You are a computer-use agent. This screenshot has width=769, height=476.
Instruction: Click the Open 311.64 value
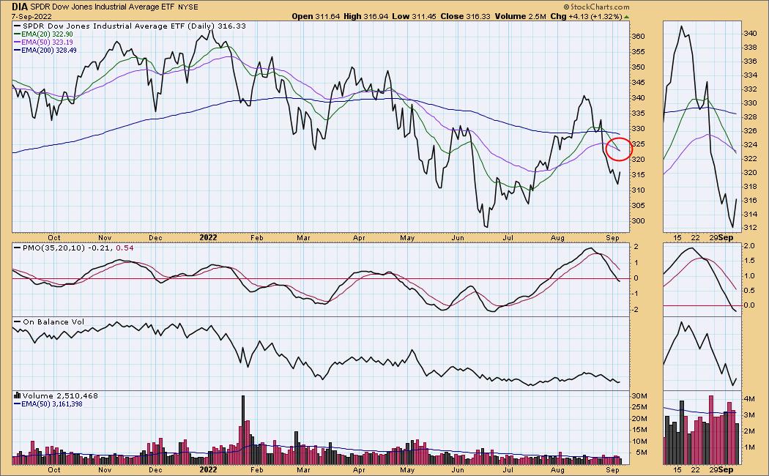click(316, 16)
